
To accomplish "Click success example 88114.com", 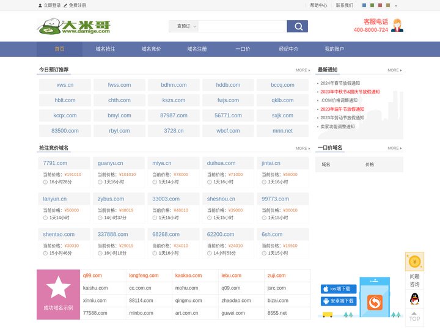I will [141, 301].
